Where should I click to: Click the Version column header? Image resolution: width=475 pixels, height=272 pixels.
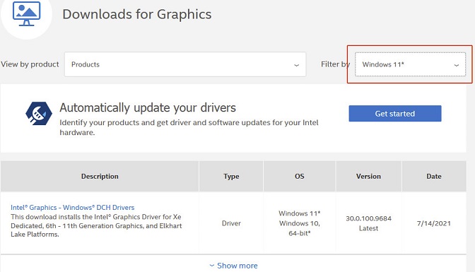tap(368, 177)
